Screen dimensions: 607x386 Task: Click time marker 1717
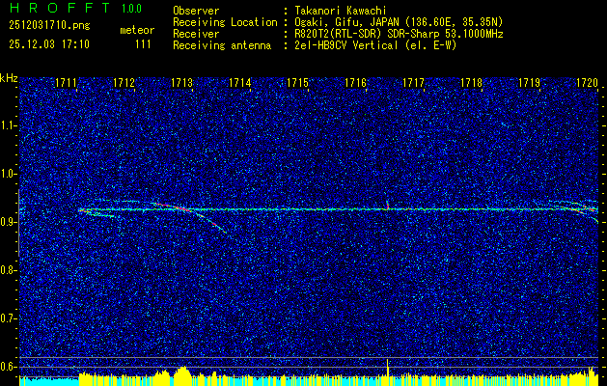413,83
